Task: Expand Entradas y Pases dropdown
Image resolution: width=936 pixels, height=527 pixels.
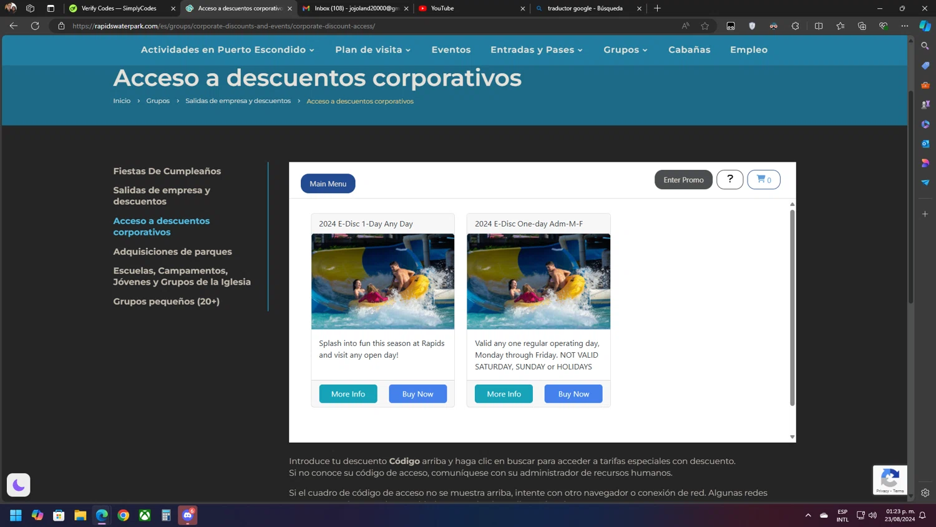Action: (536, 50)
